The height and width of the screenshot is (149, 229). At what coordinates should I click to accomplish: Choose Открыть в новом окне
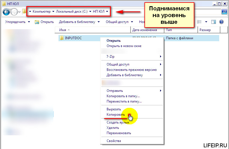coord(132,46)
